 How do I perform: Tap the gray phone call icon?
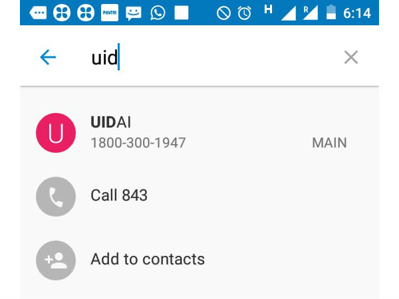pyautogui.click(x=56, y=197)
